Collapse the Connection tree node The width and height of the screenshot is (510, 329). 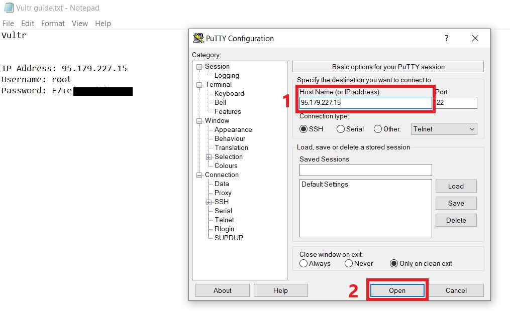(199, 176)
